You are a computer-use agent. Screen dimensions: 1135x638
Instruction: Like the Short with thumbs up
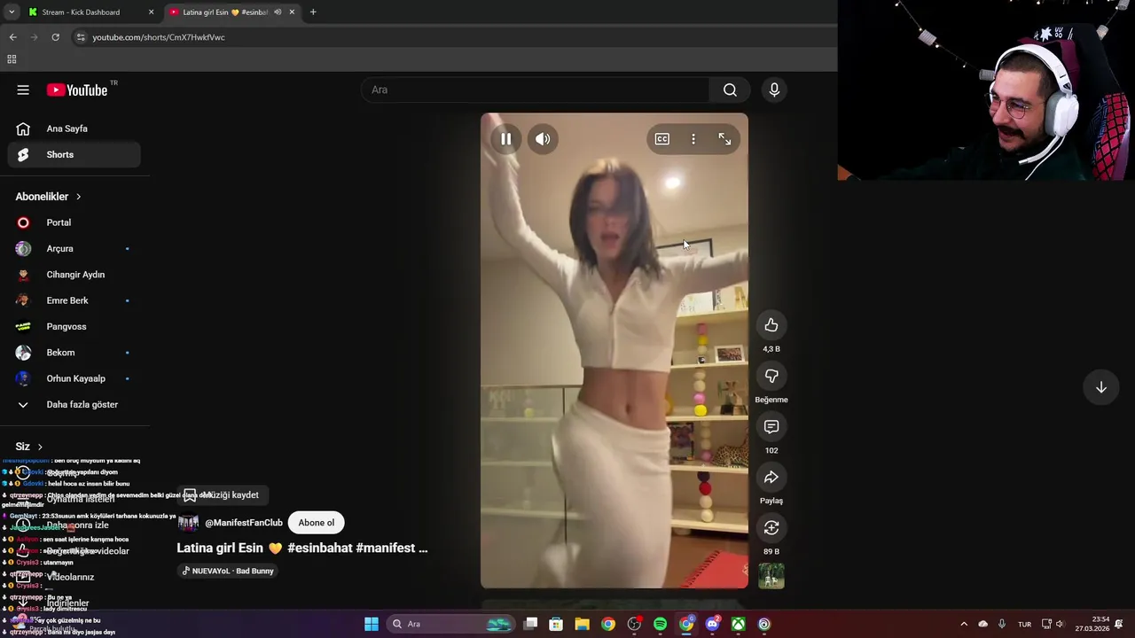[771, 325]
